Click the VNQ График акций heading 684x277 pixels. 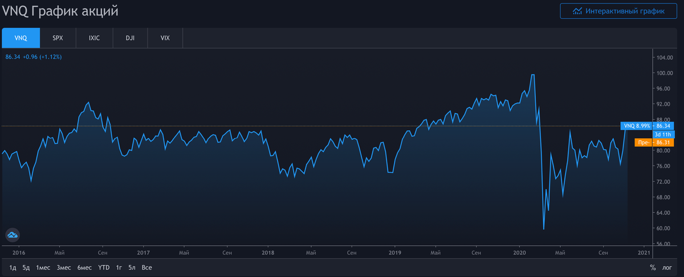point(61,11)
